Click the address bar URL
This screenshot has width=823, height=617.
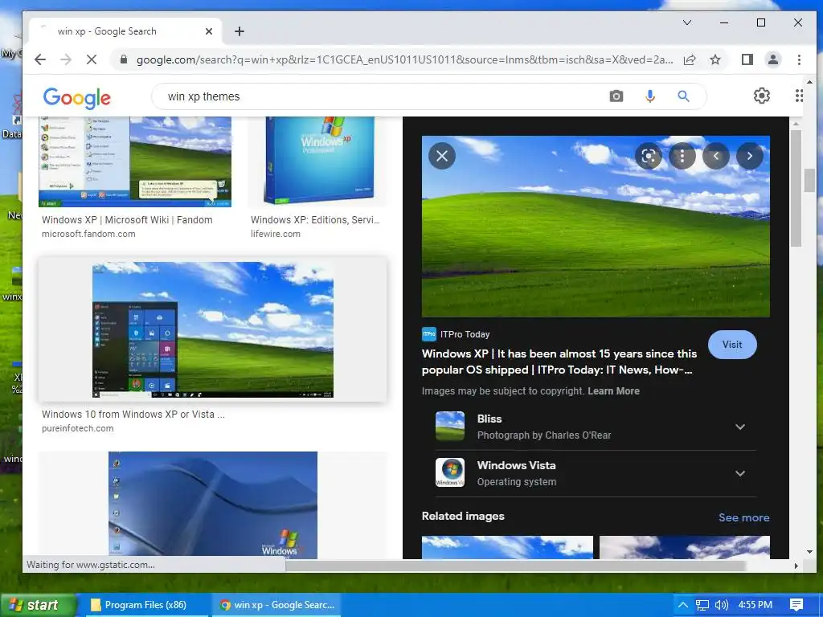coord(404,59)
